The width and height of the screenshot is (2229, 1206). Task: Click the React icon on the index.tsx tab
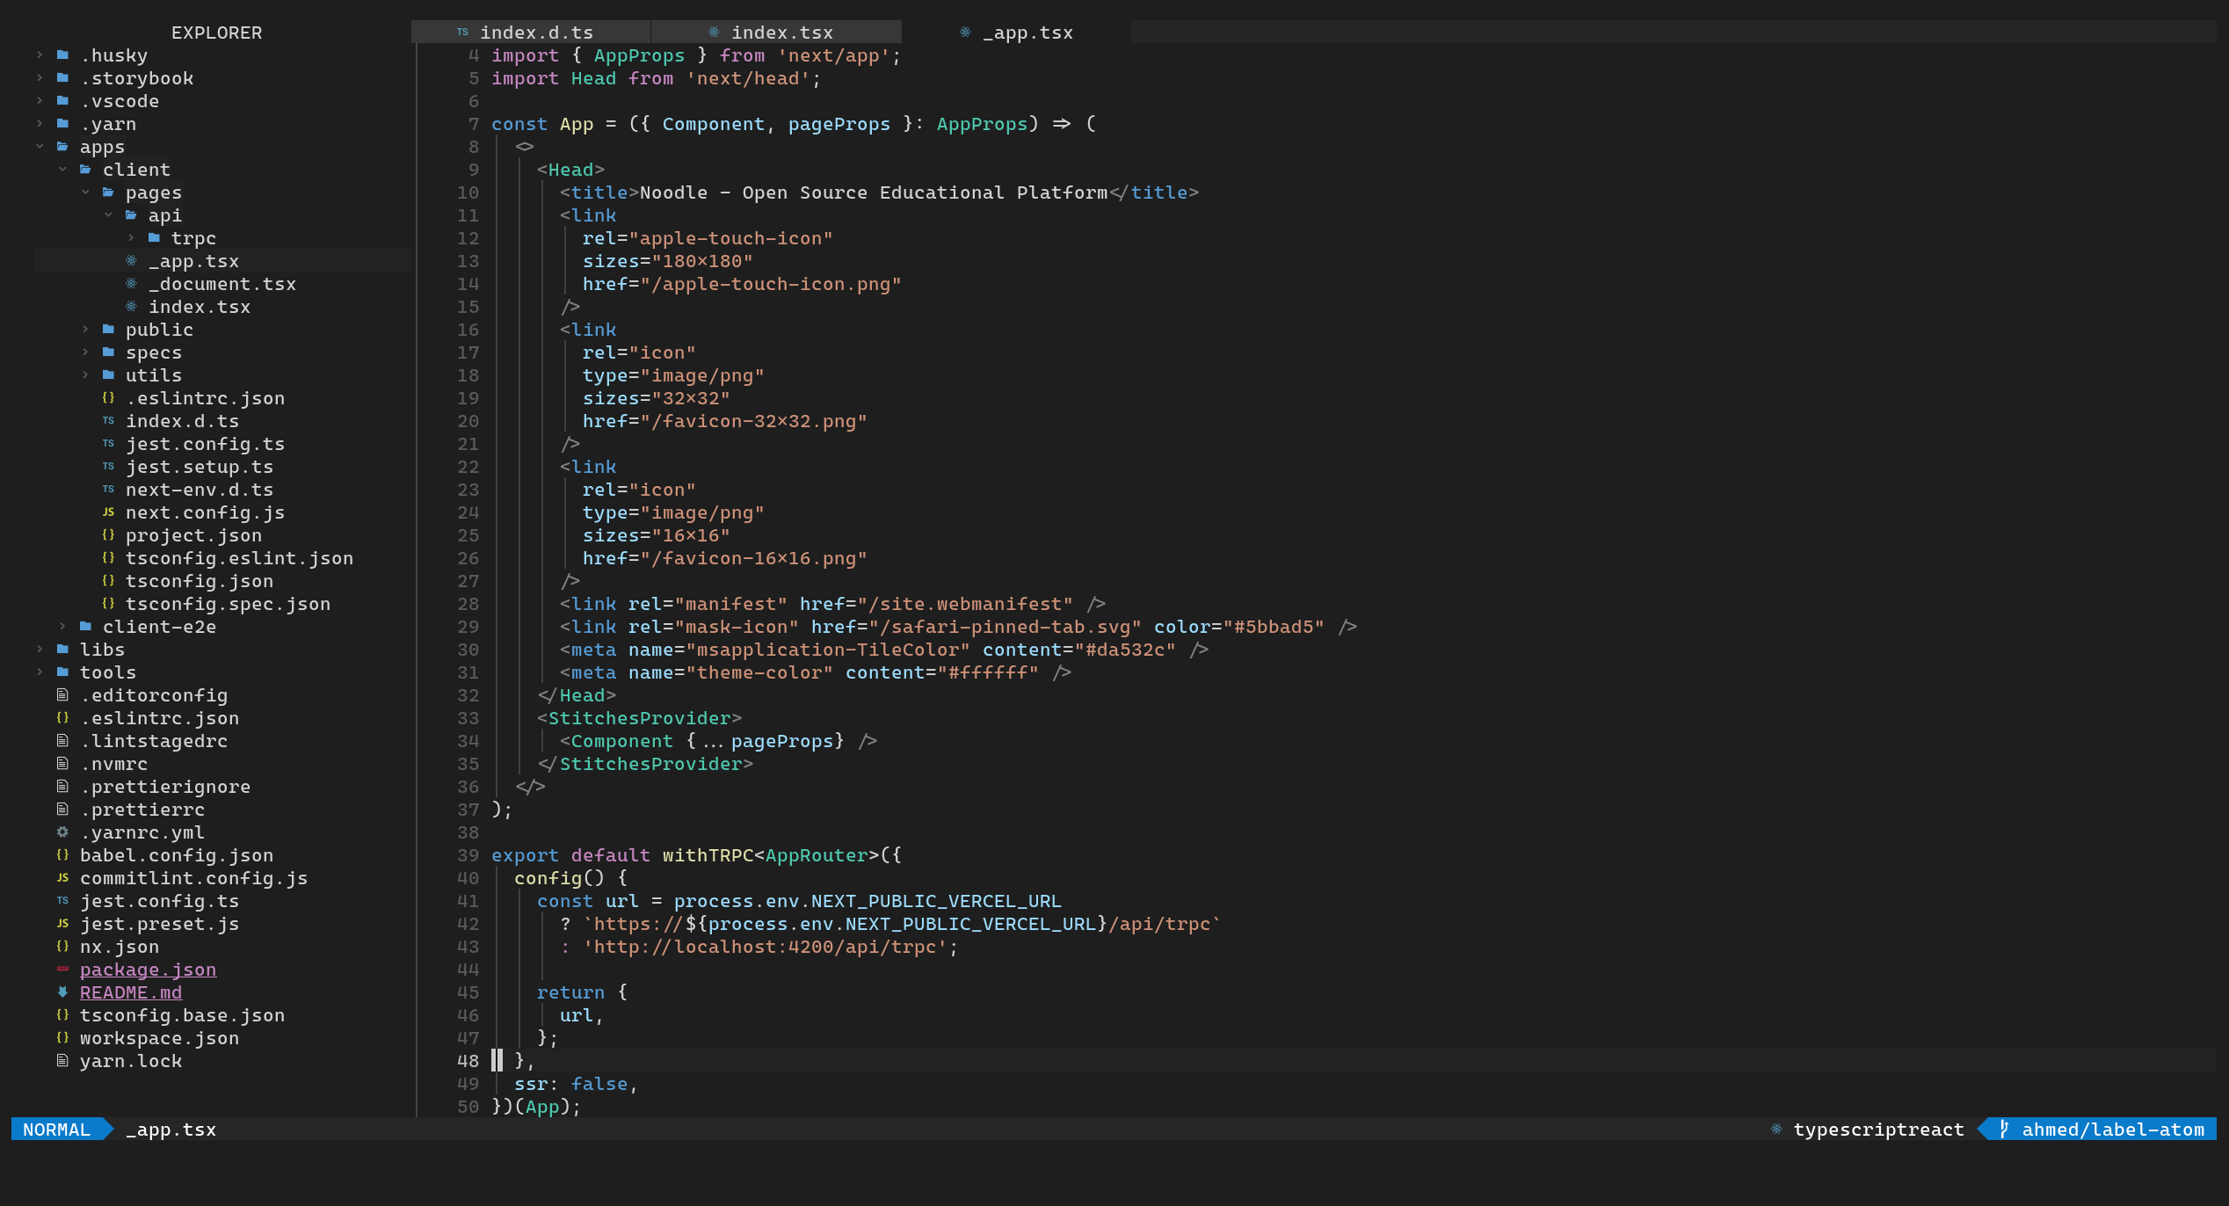[x=714, y=33]
